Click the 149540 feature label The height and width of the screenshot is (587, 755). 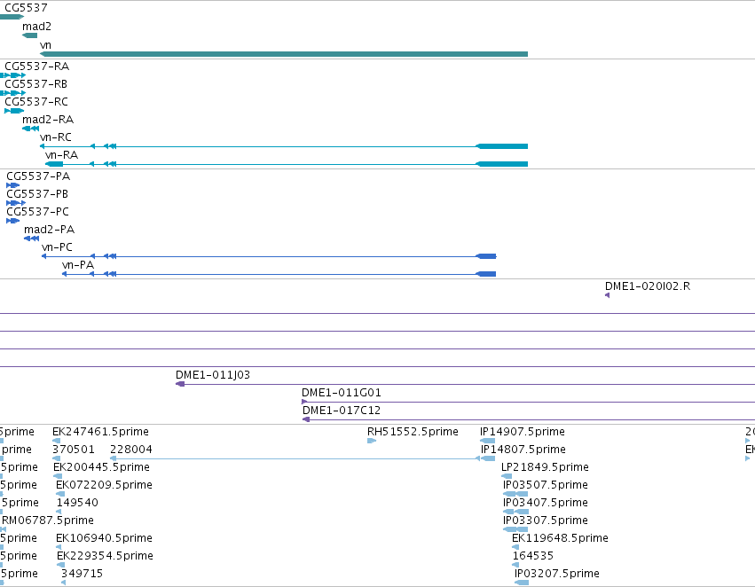[x=77, y=503]
